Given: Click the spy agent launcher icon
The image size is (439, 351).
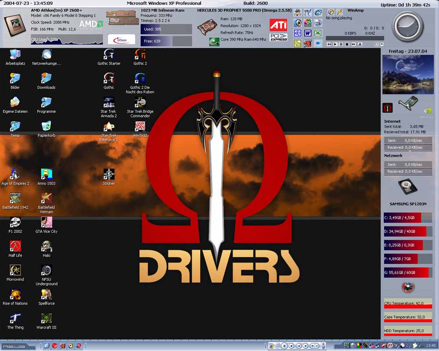Looking at the screenshot, I should (298, 12).
